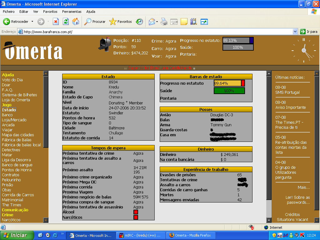Screen dimensions: 320x240
Task: Click the Mail envelope toolbar icon
Action: click(x=152, y=22)
